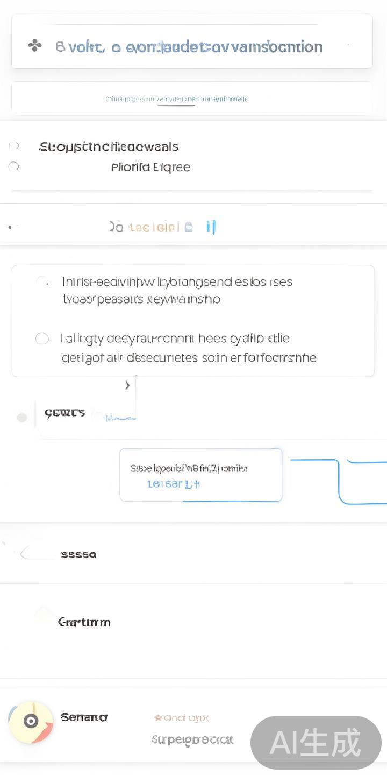Click the faint icon left of Grartirm
387x775 pixels.
coord(44,616)
